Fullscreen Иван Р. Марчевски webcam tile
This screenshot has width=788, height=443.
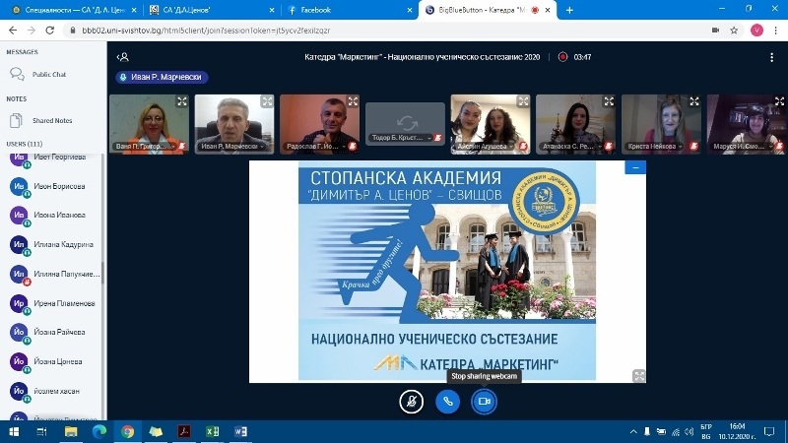point(267,101)
